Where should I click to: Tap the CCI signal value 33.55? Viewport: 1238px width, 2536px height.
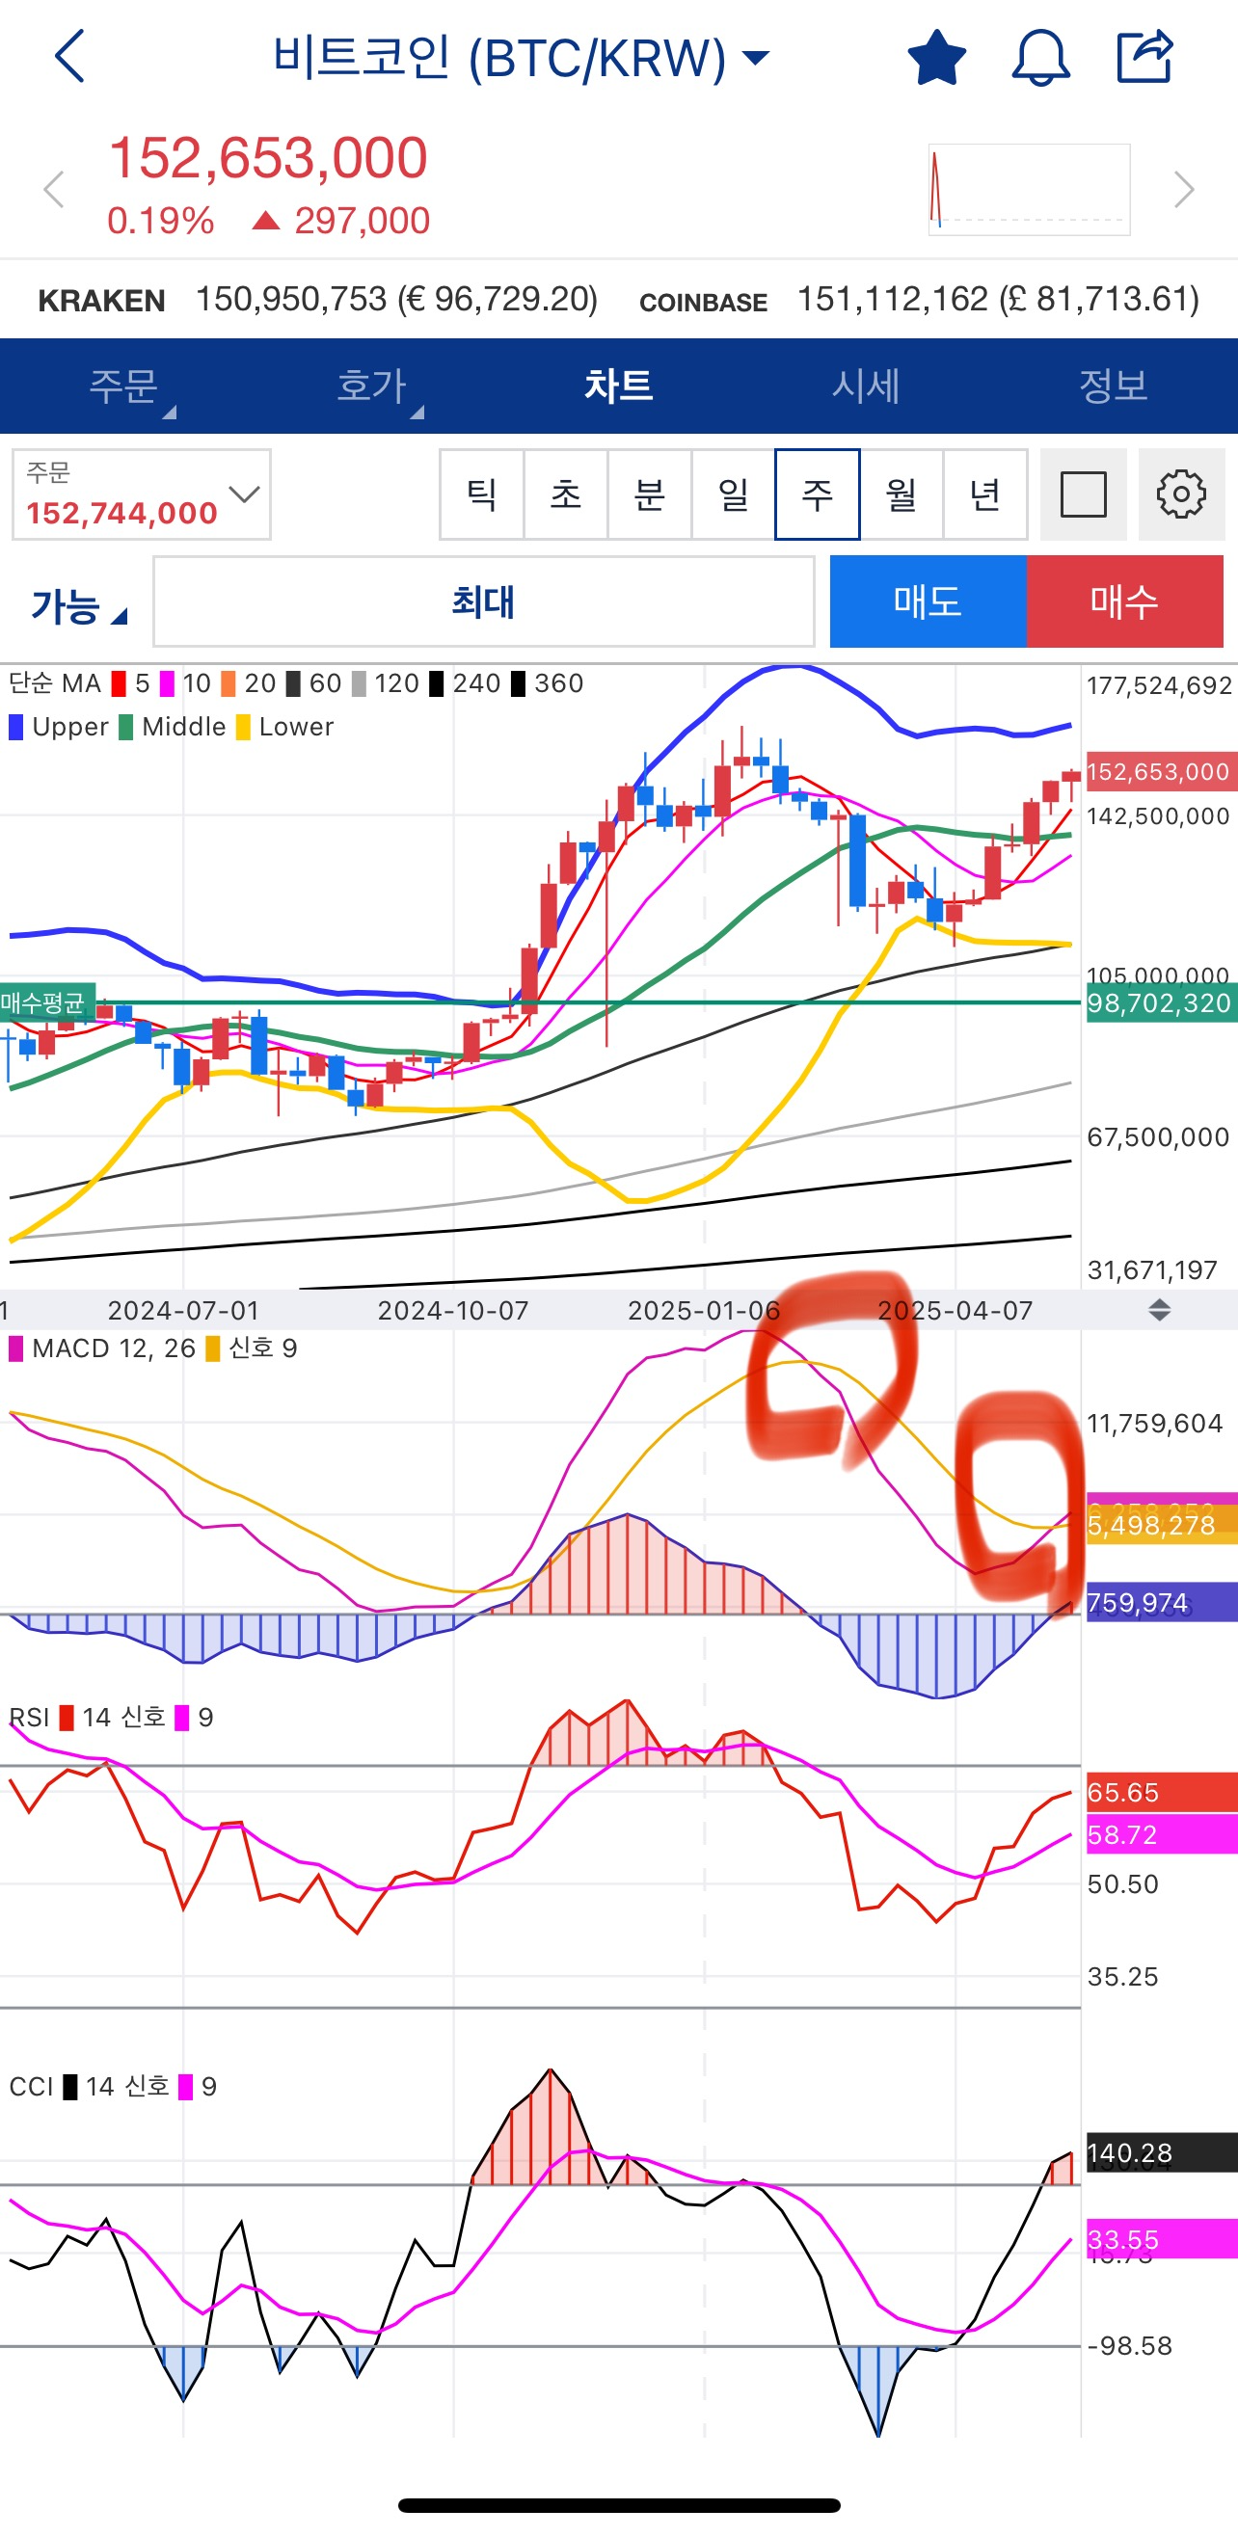pos(1160,2240)
